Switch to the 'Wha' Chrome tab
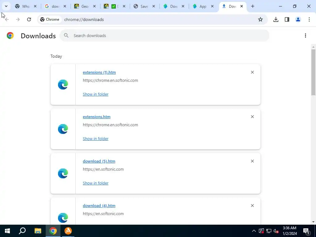316x237 pixels. pyautogui.click(x=22, y=6)
